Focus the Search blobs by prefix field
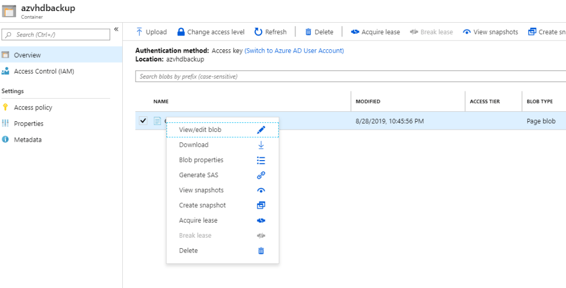Viewport: 566px width, 288px height. pyautogui.click(x=349, y=76)
